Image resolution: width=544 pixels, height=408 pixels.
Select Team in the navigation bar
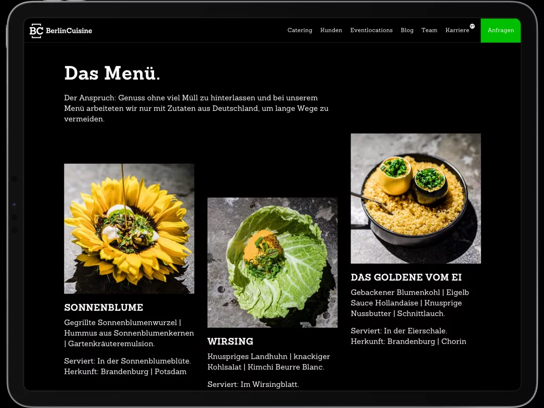point(429,30)
